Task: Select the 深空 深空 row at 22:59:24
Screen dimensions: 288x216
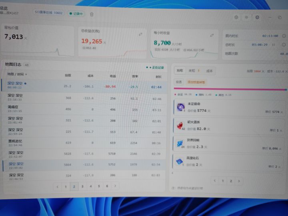Action: pyautogui.click(x=84, y=132)
